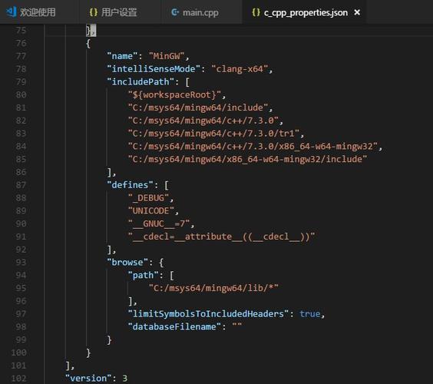This screenshot has width=433, height=384.
Task: Click line number 79 in the gutter
Action: (21, 81)
